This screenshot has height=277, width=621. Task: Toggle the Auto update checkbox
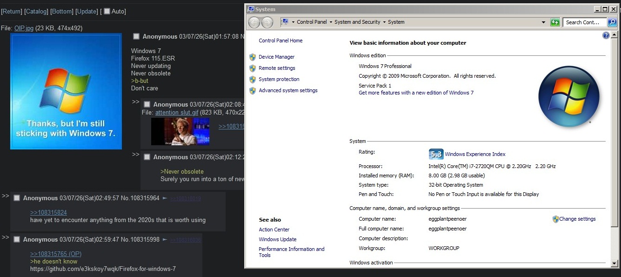coord(107,11)
